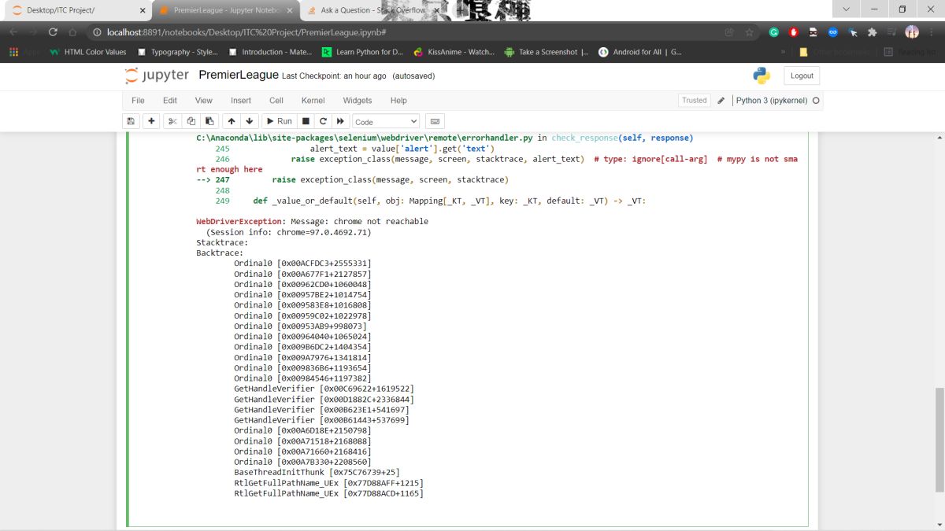This screenshot has height=531, width=945.
Task: Open the Learn Python for D... bookmark
Action: (x=362, y=52)
